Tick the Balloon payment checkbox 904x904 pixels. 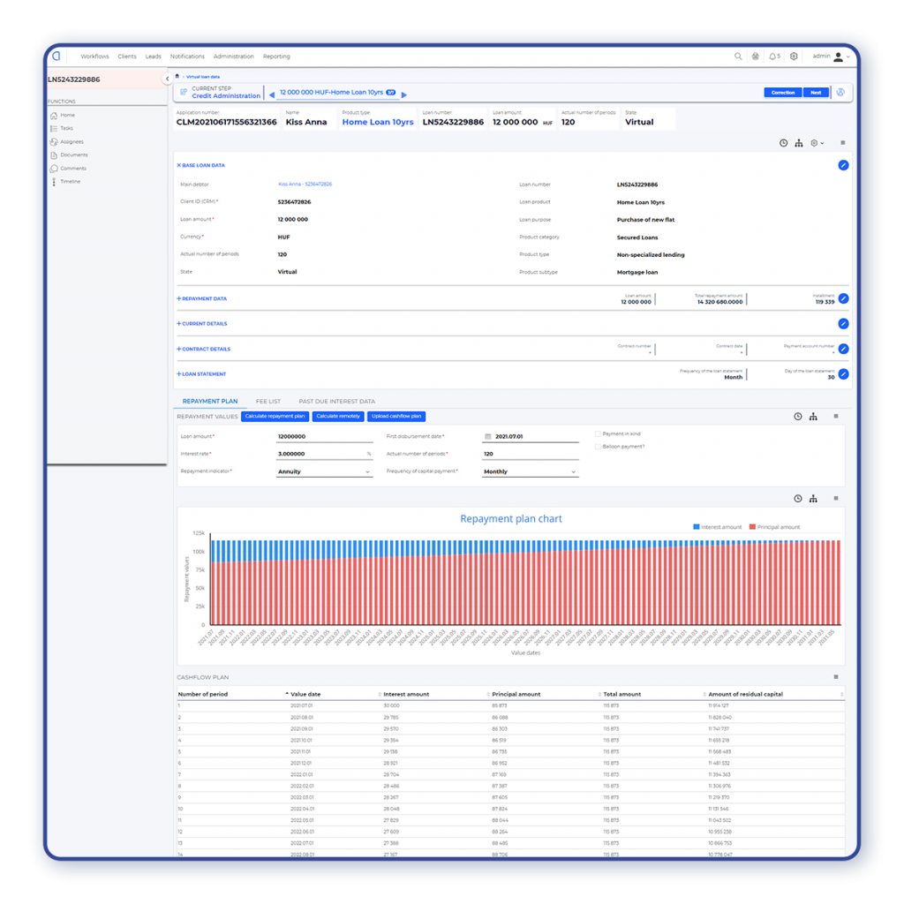click(599, 447)
